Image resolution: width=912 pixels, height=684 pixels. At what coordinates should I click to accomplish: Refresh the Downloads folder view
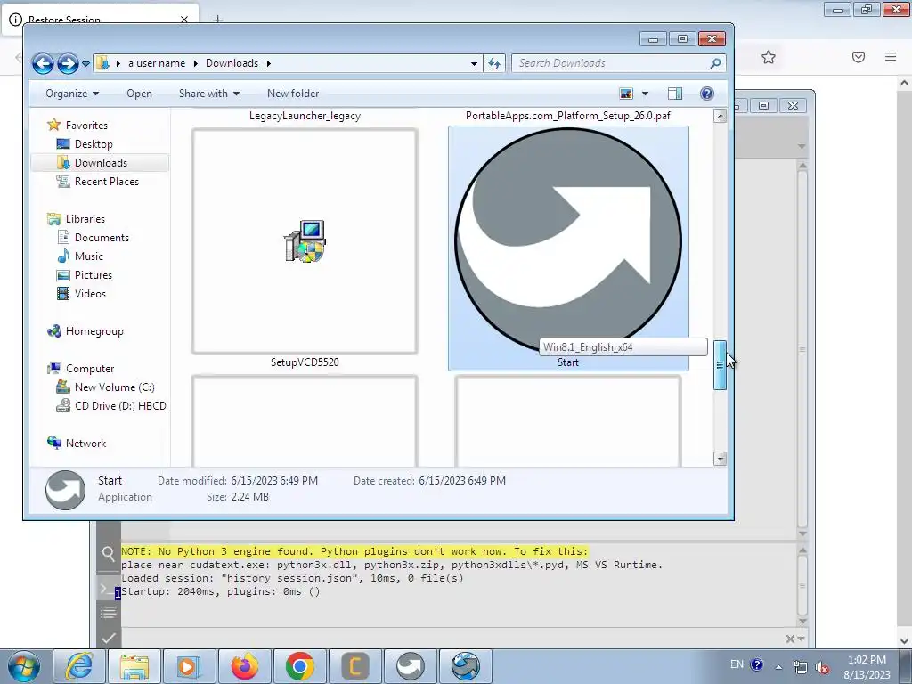494,63
